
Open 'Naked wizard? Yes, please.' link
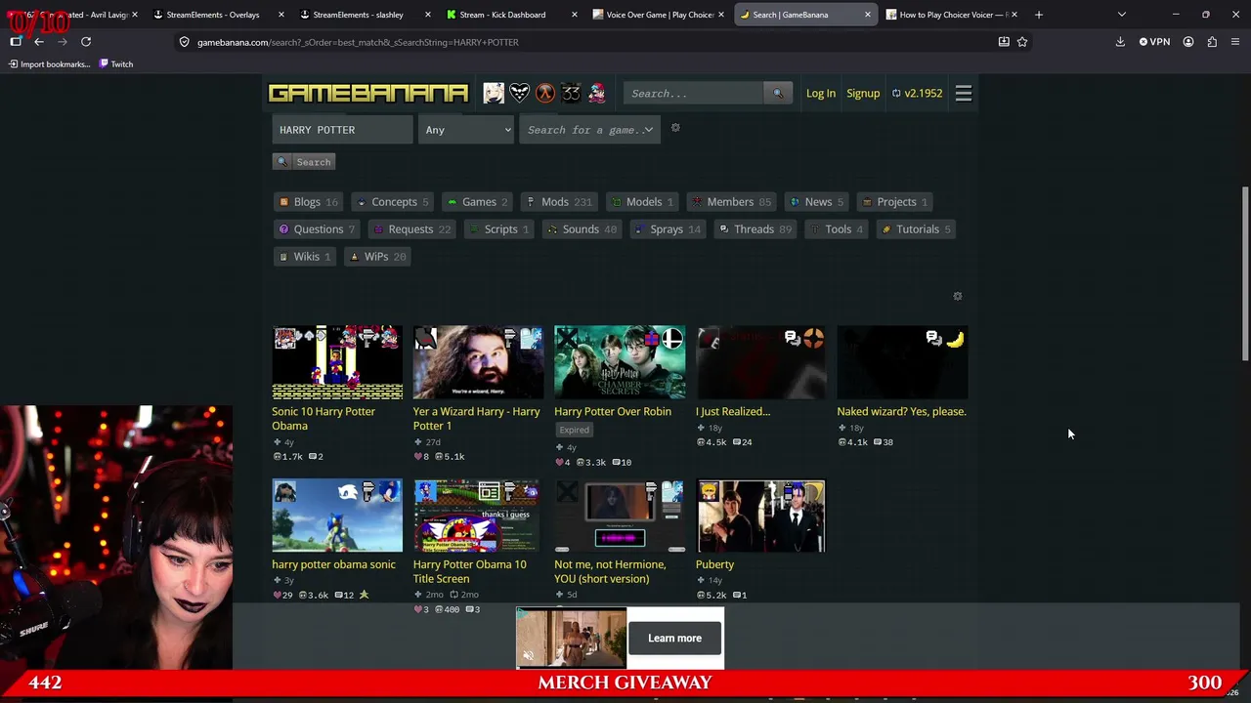tap(901, 411)
